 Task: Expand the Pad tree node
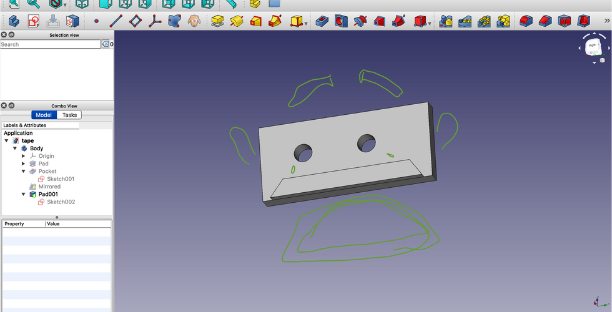click(24, 163)
